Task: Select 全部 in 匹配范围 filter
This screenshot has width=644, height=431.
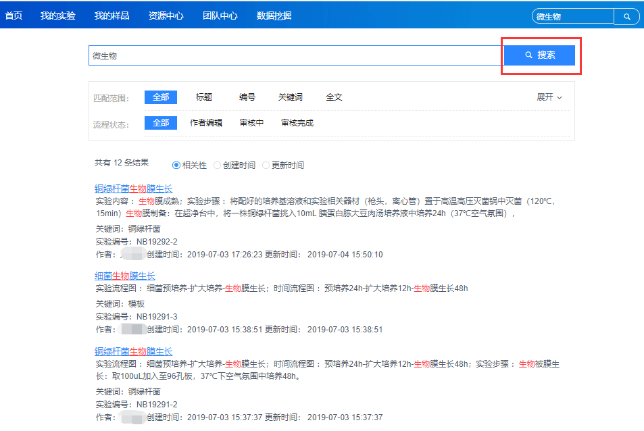Action: 161,97
